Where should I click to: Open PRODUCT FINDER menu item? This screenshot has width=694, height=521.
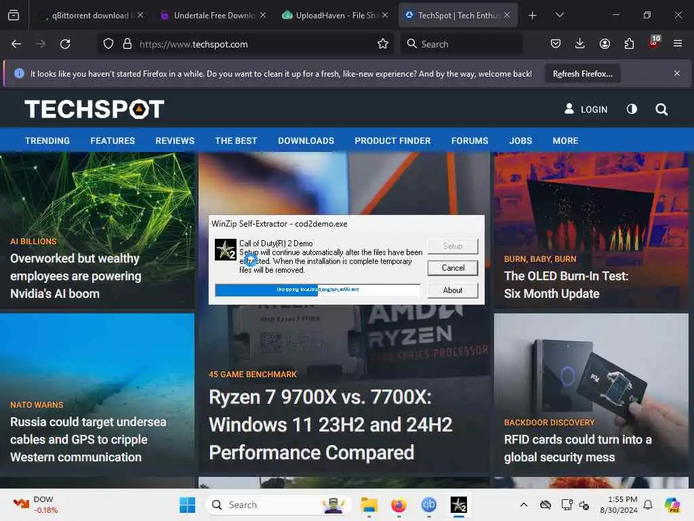tap(392, 141)
